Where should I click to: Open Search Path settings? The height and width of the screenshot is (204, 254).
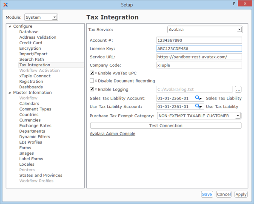point(31,59)
